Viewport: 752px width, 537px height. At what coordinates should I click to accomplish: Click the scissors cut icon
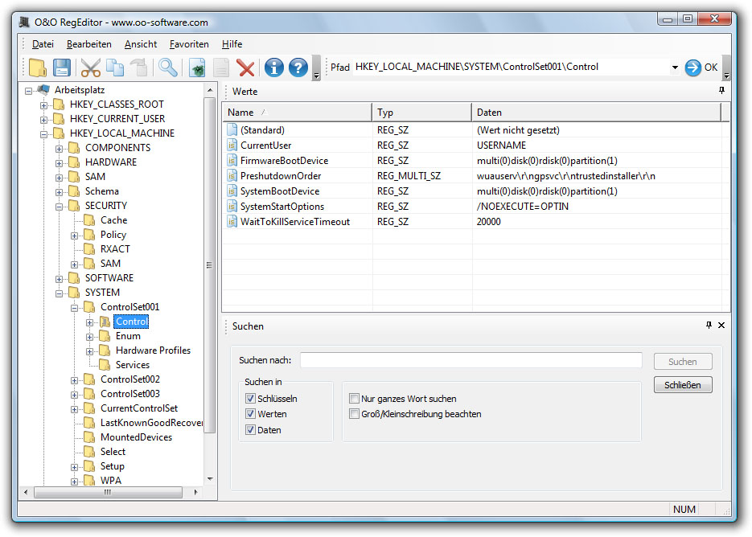pos(91,68)
